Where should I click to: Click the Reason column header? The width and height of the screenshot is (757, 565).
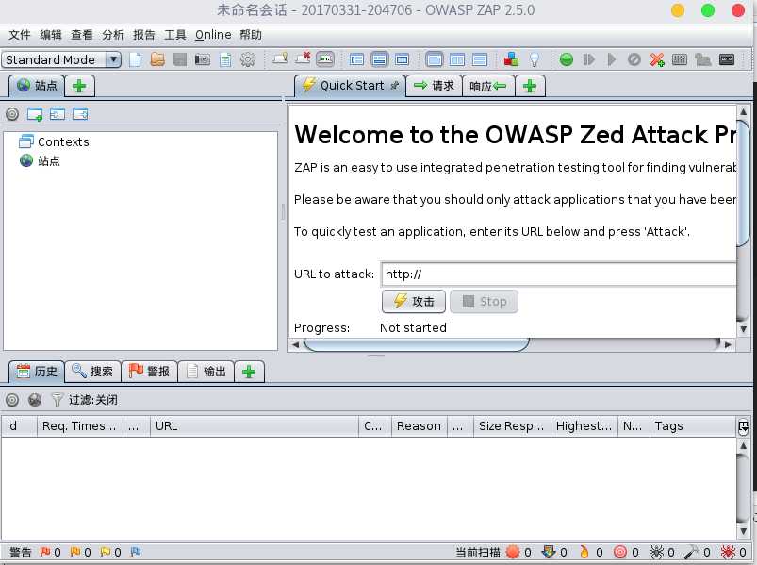tap(420, 426)
